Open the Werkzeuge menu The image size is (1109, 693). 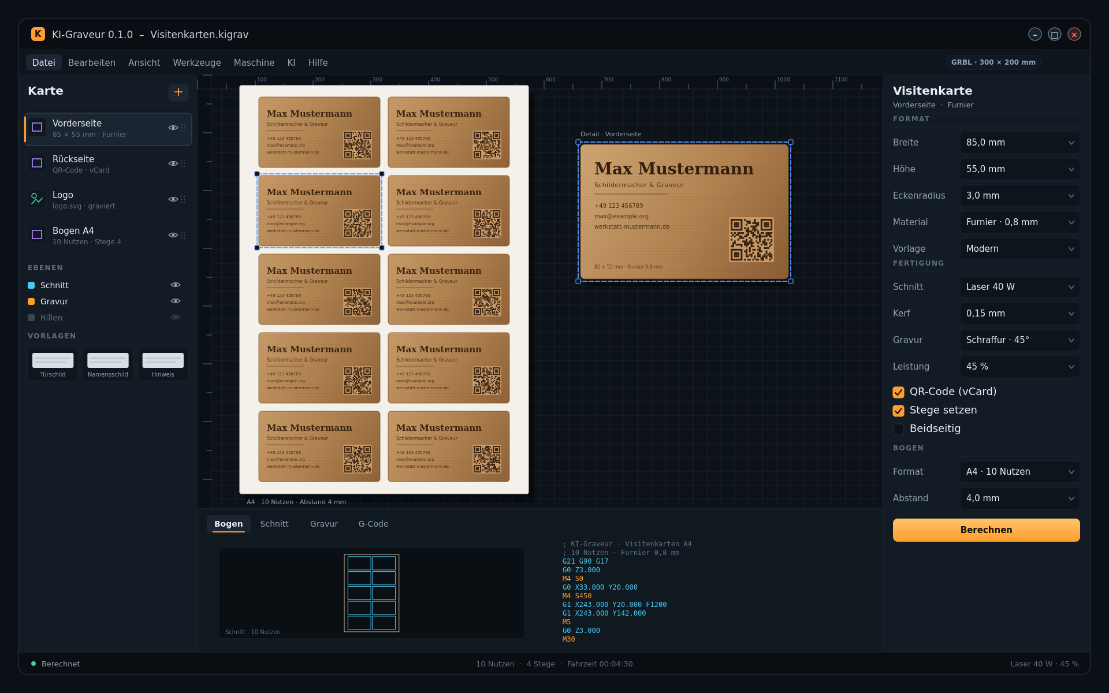point(197,62)
